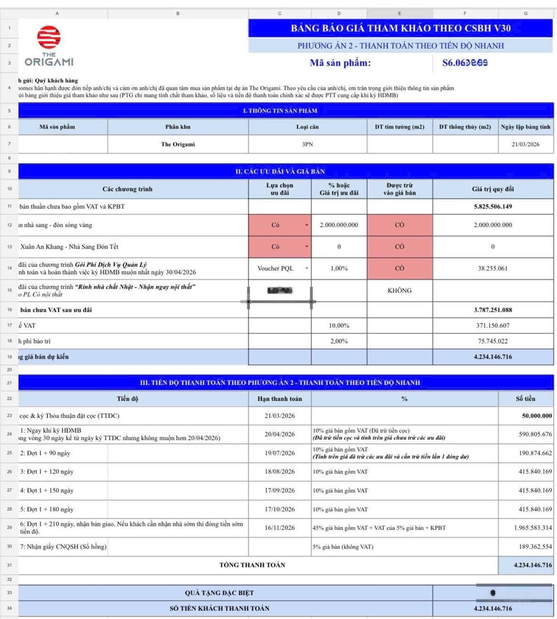This screenshot has width=557, height=619.
Task: Click the 'SỐ TIỀN KHÁCH THANH TOÁN' label
Action: (x=219, y=608)
